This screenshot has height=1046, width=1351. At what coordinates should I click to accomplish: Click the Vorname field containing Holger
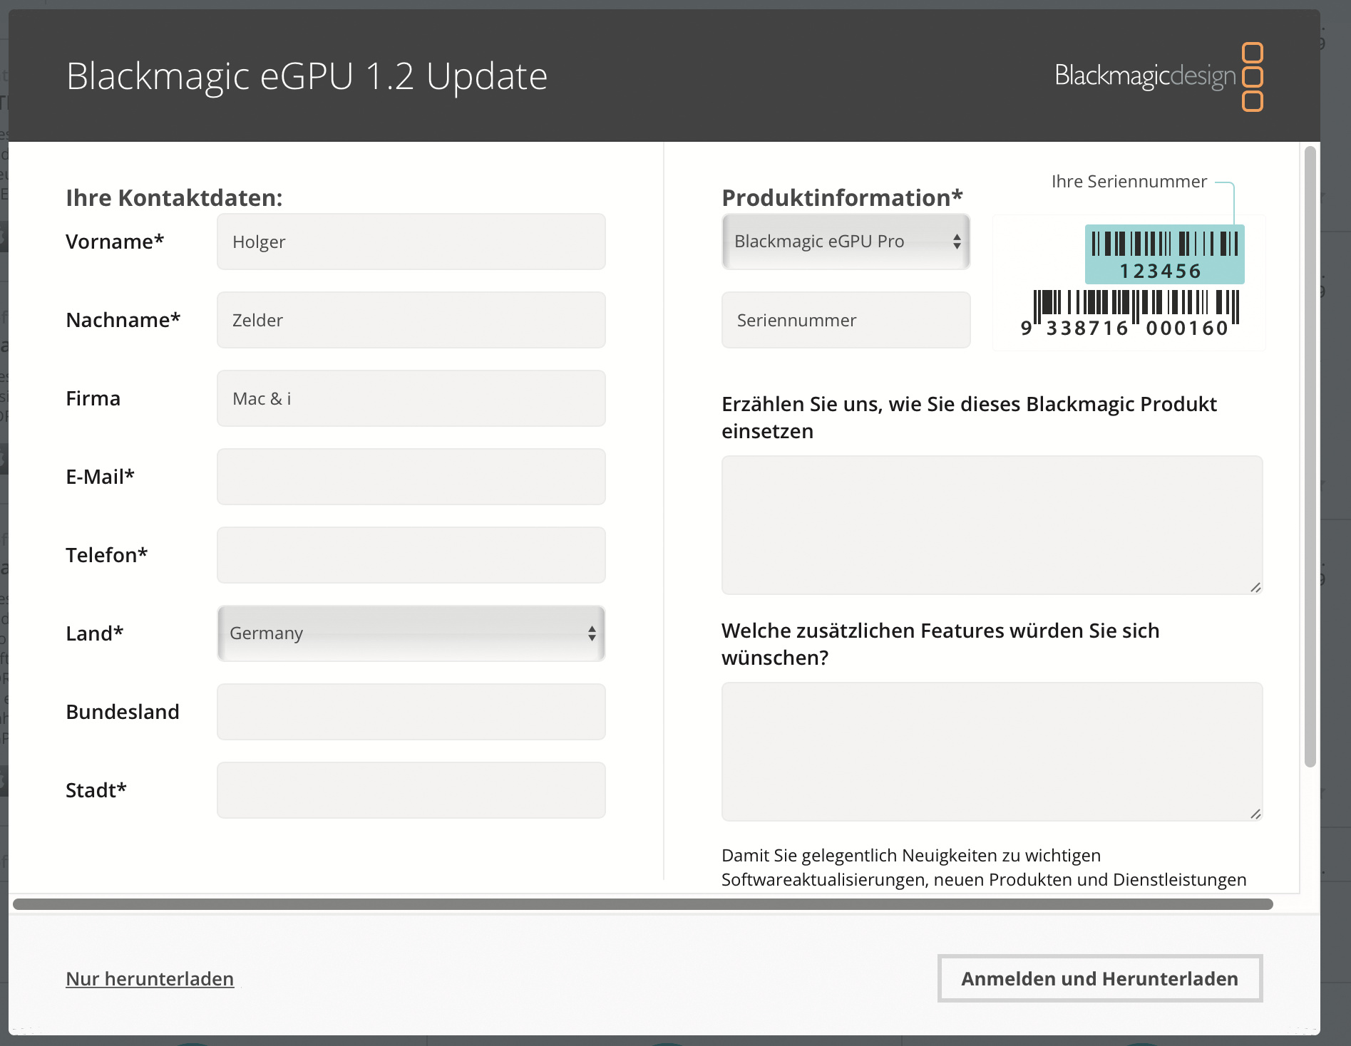[x=411, y=242]
